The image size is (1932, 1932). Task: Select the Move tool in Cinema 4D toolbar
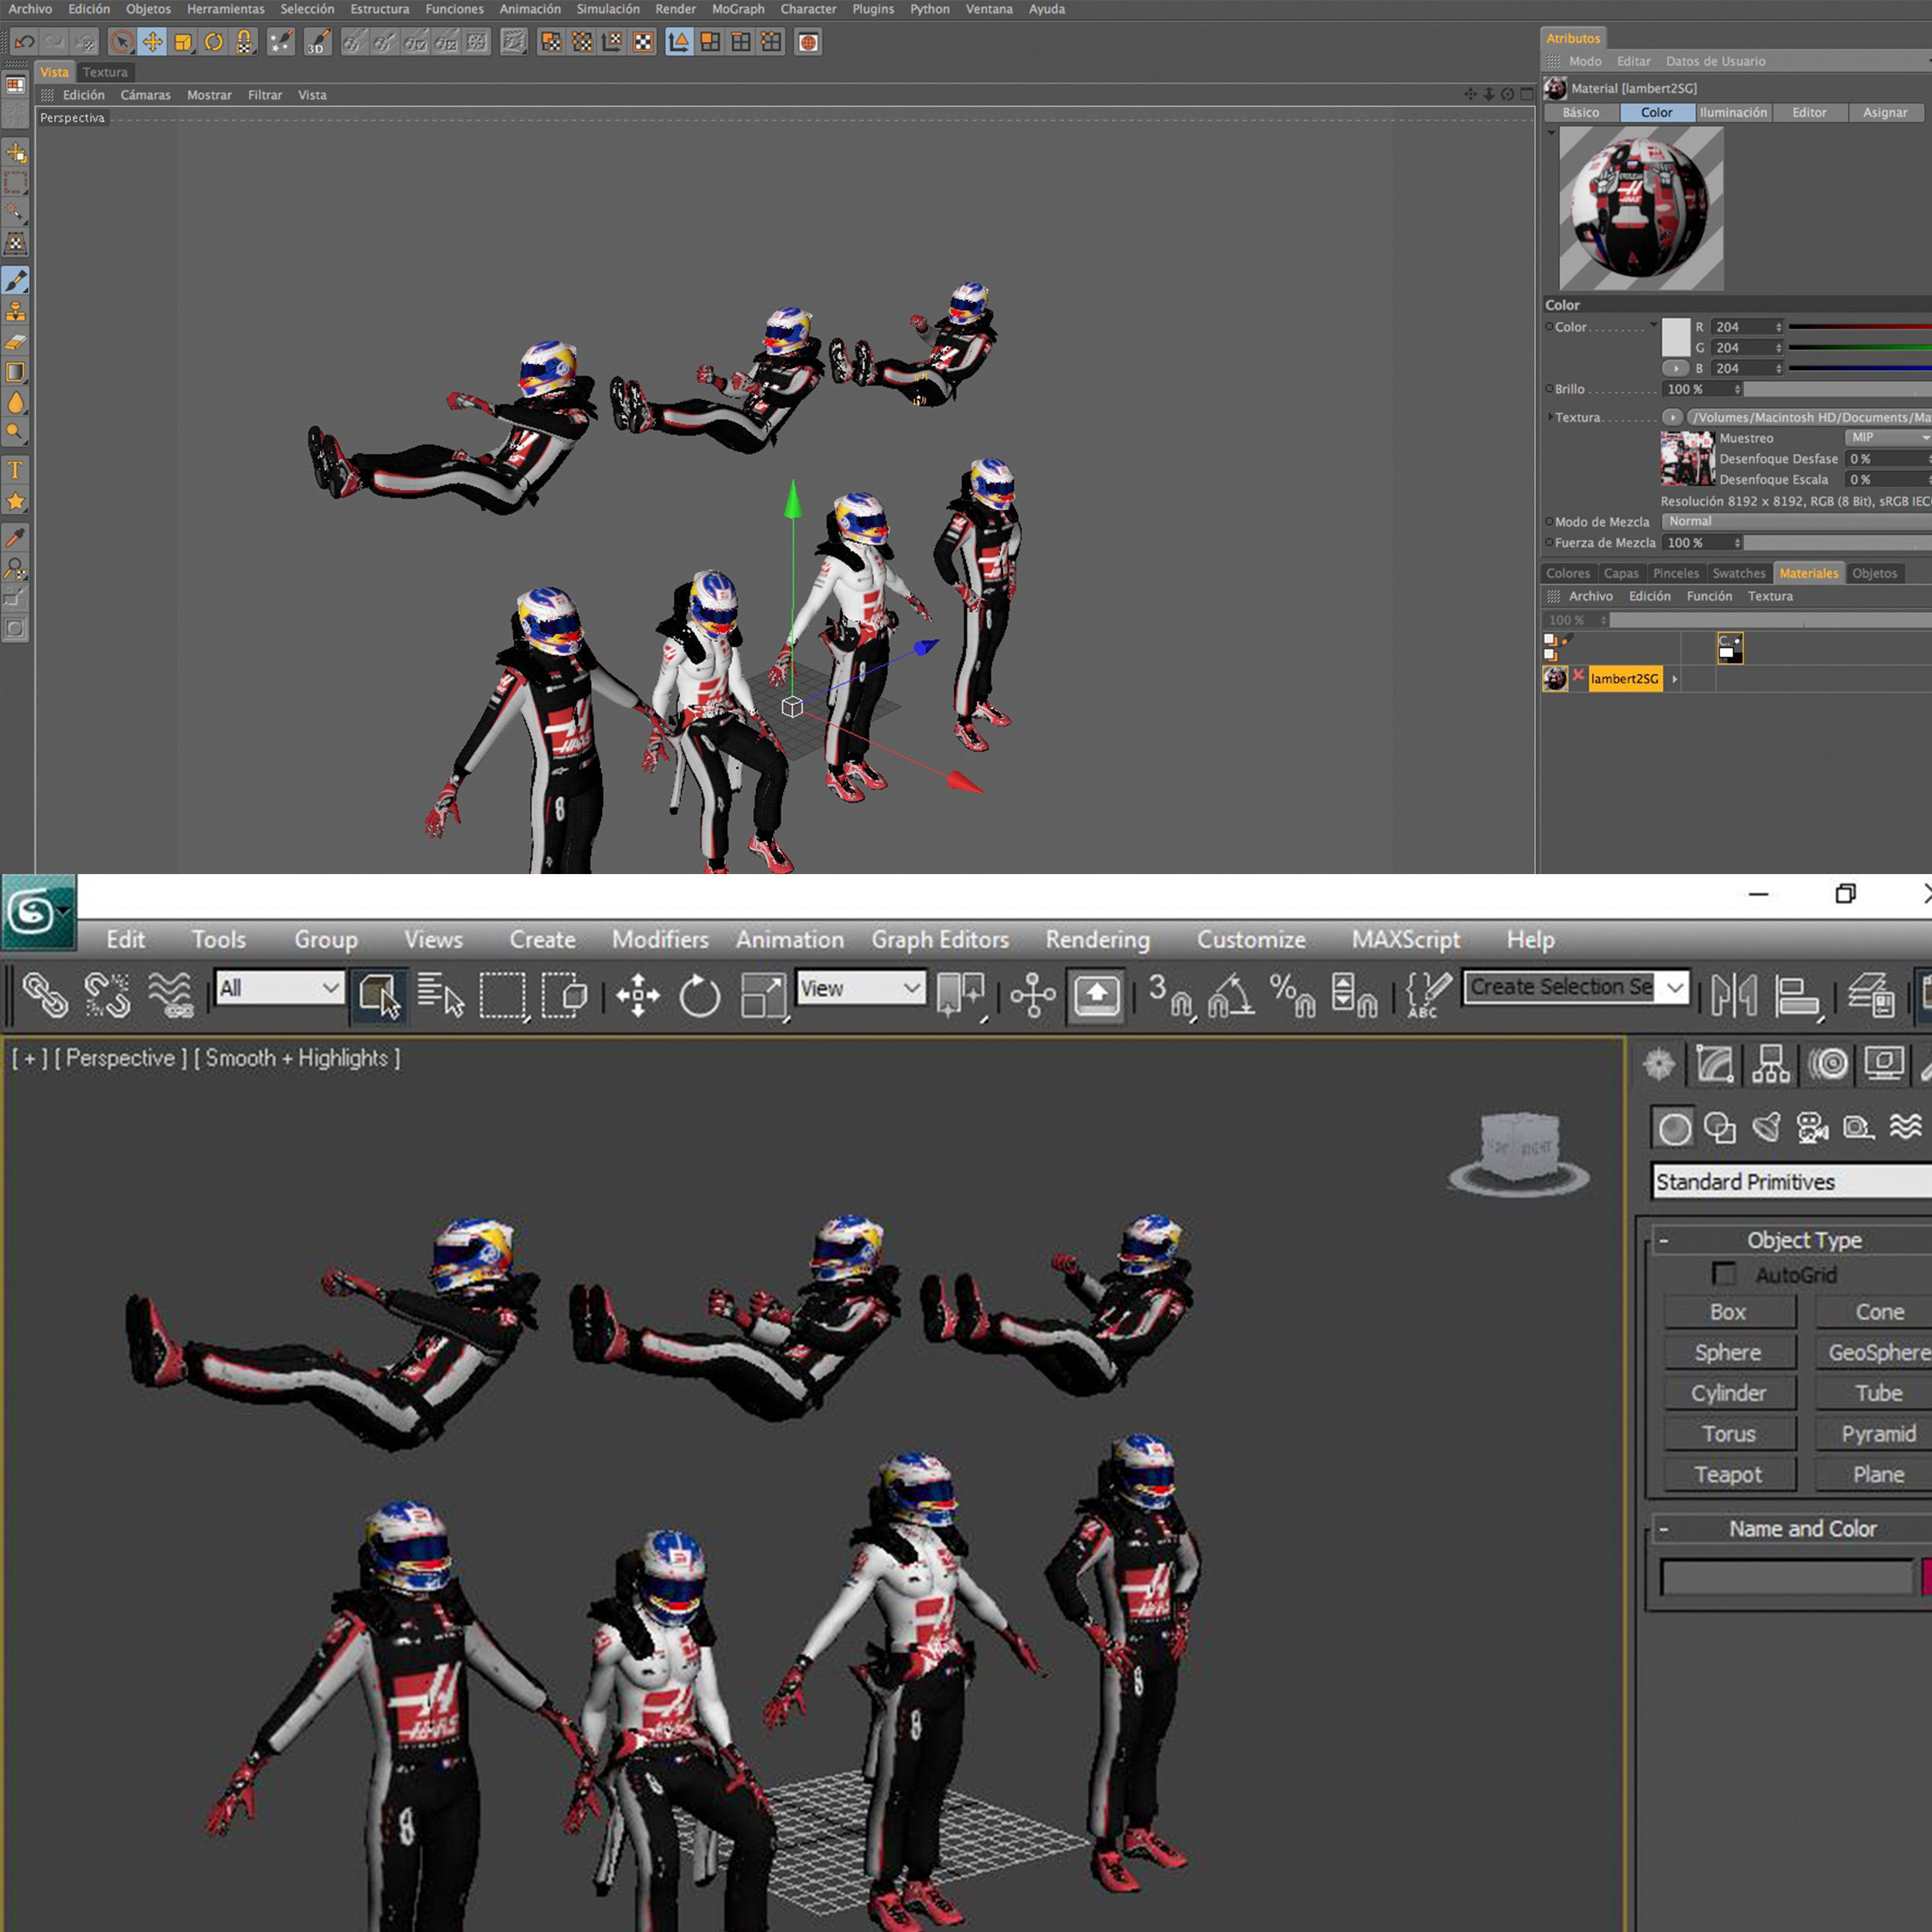(152, 42)
